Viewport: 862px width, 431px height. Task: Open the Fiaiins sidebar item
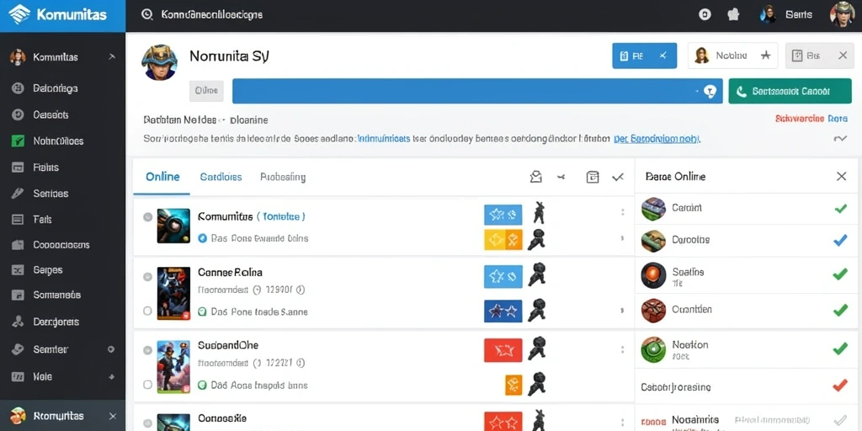coord(45,168)
